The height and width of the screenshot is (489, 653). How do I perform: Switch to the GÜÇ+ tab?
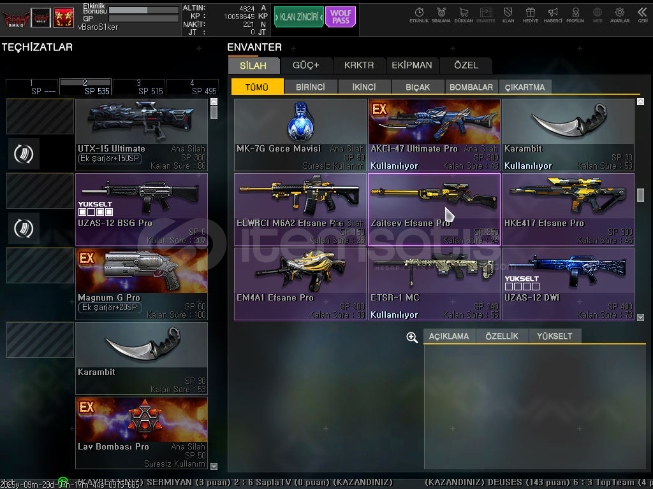click(306, 66)
